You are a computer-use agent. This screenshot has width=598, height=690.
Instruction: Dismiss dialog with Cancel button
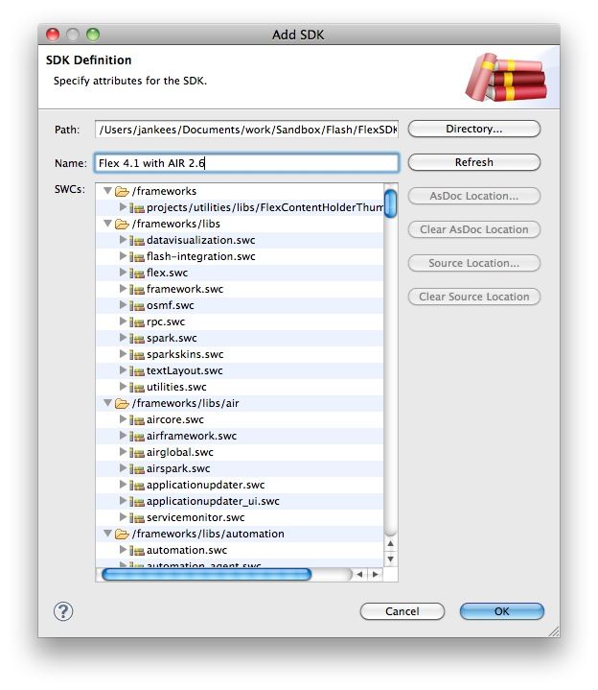pos(402,611)
